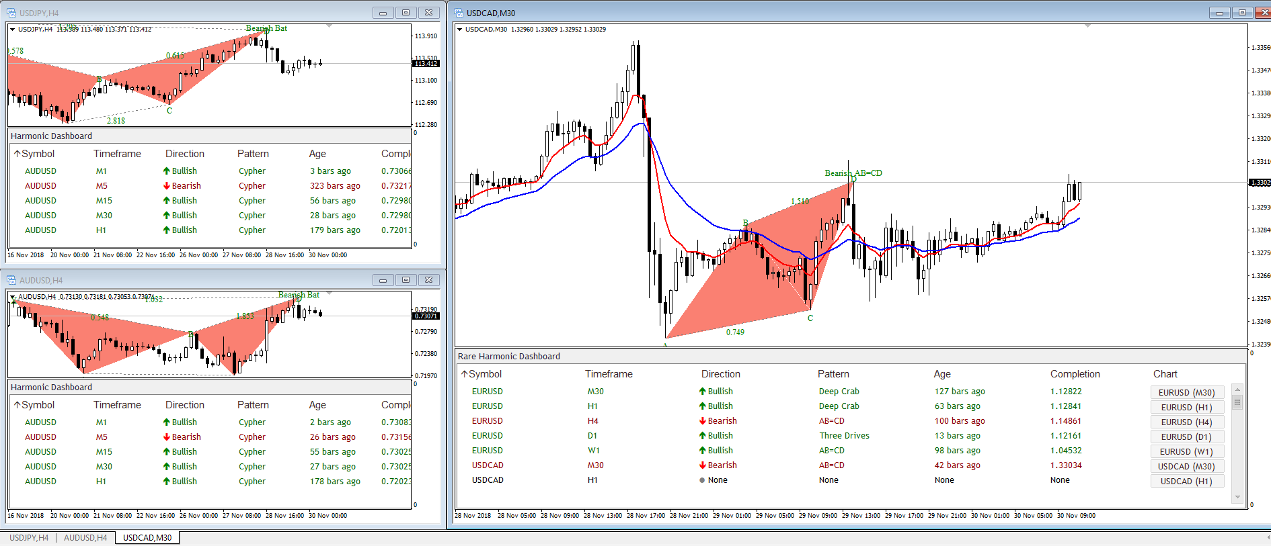Click the chart shift marker atop the AUDUSD chart
This screenshot has height=546, width=1271.
329,293
